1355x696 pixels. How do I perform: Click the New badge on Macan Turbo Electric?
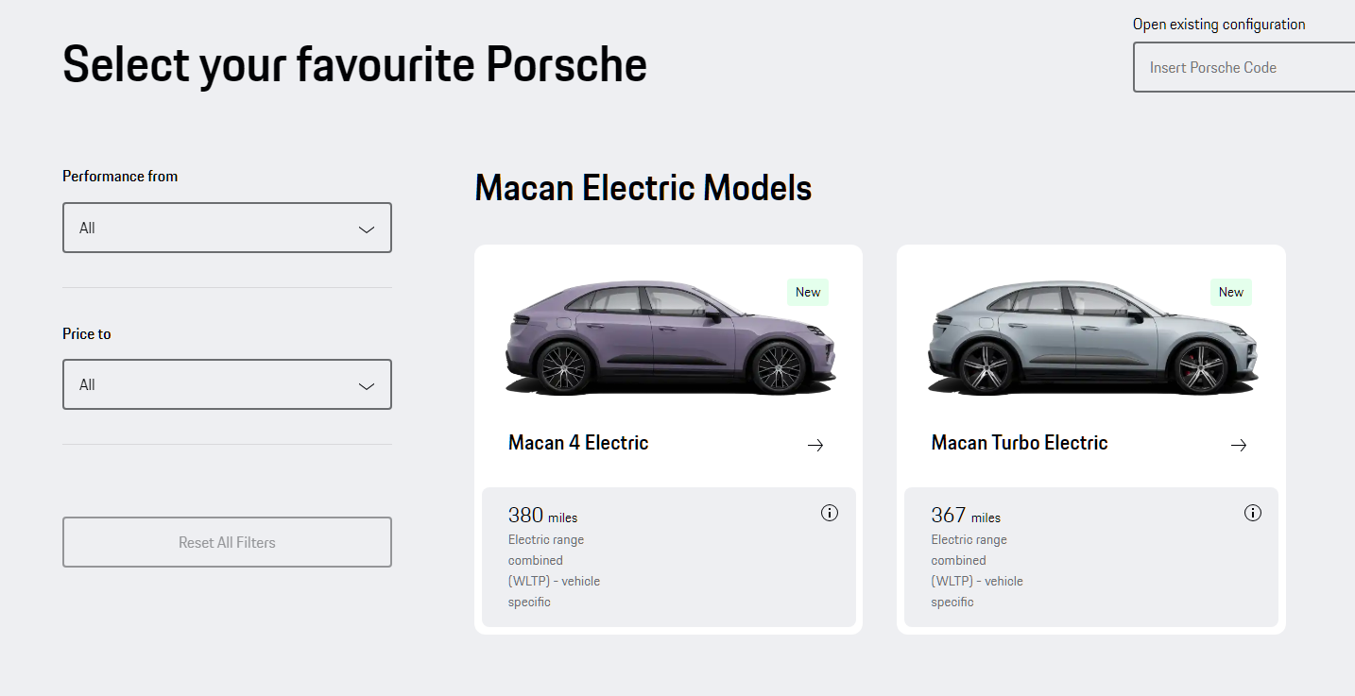click(x=1230, y=292)
